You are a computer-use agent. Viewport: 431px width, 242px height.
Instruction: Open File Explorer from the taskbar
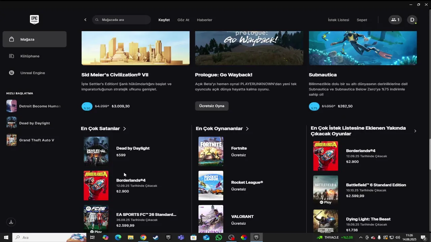pos(131,237)
